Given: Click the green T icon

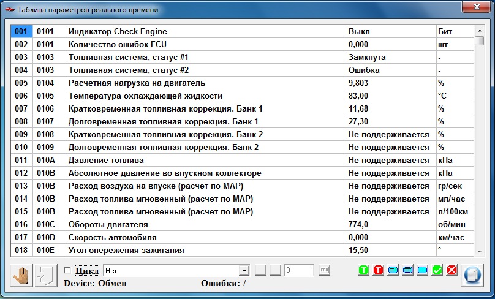Looking at the screenshot, I should click(363, 270).
